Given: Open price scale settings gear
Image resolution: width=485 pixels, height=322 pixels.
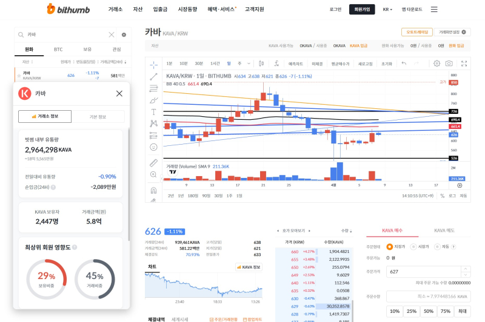Looking at the screenshot, I should tap(460, 185).
